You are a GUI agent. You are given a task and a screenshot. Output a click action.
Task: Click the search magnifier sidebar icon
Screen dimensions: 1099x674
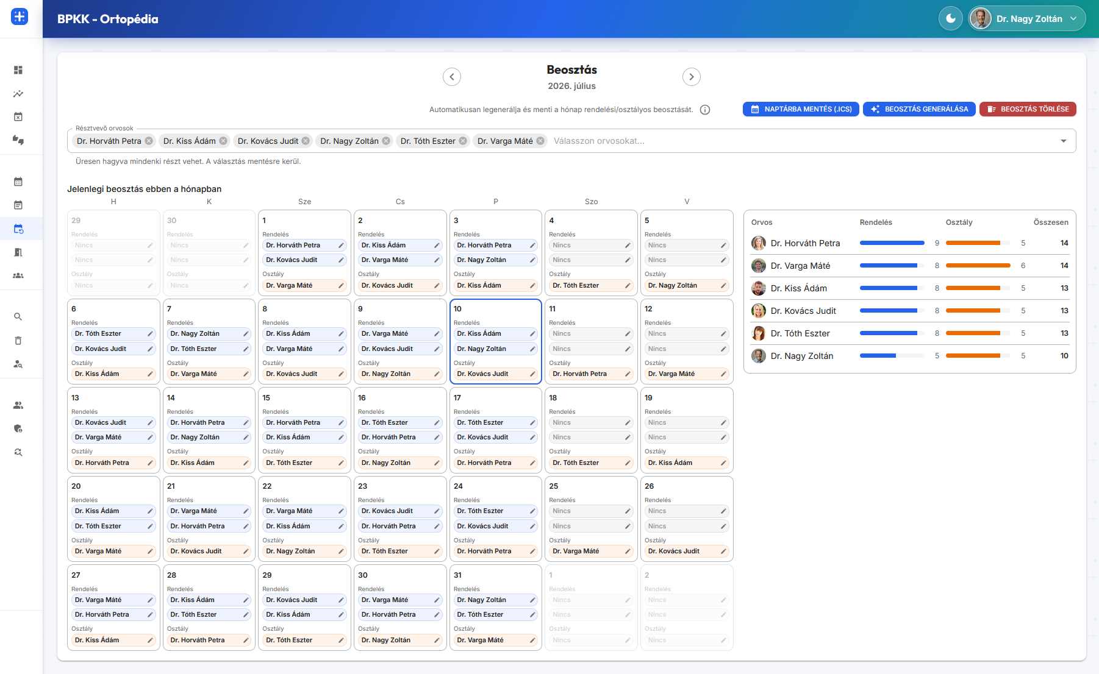tap(18, 317)
